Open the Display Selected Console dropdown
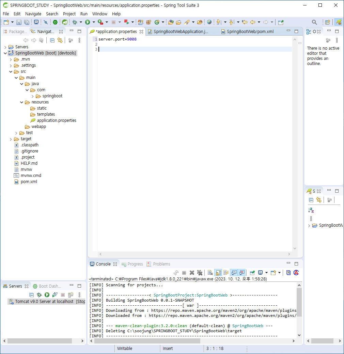The width and height of the screenshot is (344, 354). tap(267, 273)
